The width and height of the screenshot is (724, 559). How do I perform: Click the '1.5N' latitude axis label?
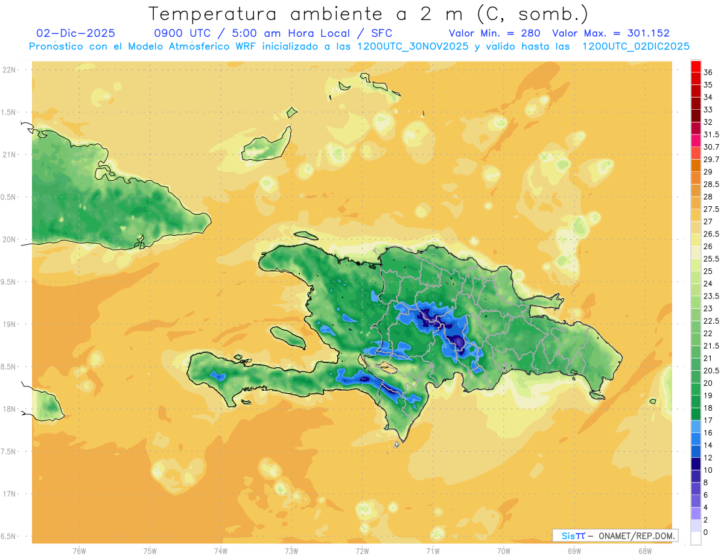click(x=8, y=112)
